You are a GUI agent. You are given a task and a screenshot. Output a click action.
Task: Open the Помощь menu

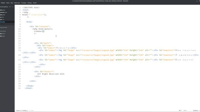pyautogui.click(x=30, y=3)
